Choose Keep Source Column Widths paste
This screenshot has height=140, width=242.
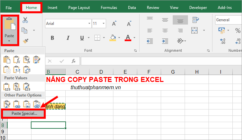click(x=17, y=70)
